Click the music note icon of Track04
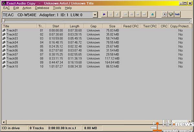The width and height of the screenshot is (194, 132). click(4, 42)
